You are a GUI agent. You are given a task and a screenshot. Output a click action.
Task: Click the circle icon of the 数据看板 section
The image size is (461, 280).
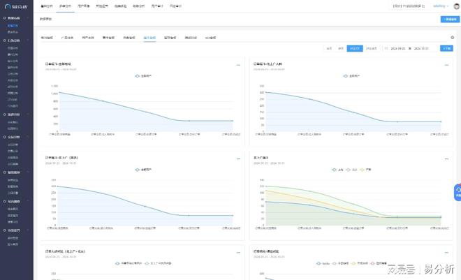4,18
